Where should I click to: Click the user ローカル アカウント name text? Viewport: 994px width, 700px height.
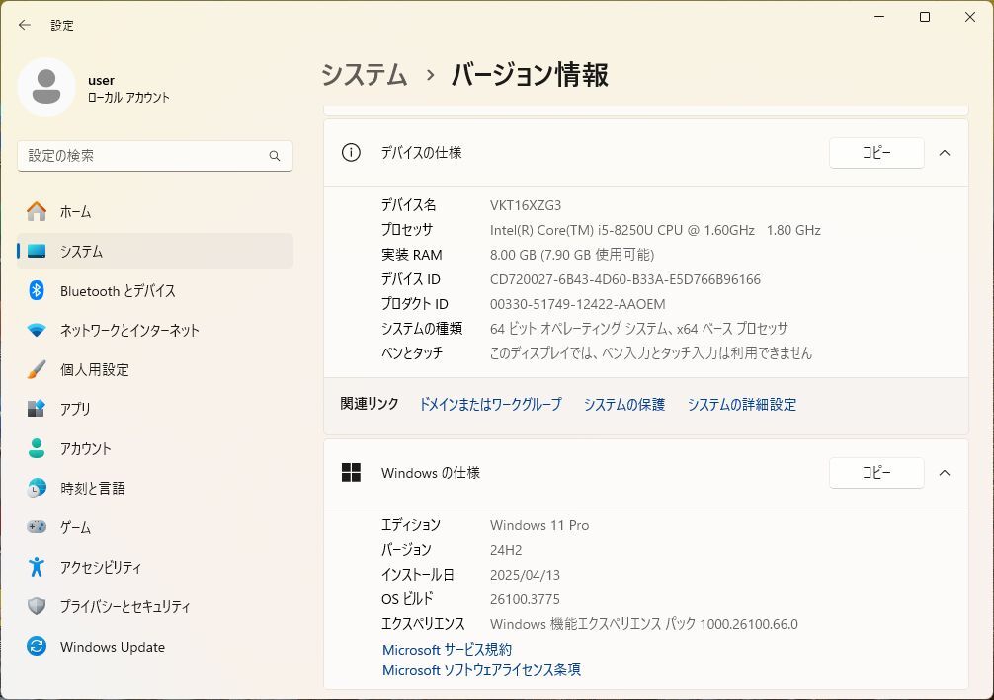click(128, 89)
